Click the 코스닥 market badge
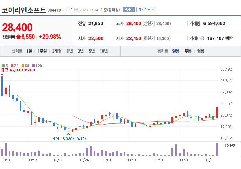The width and height of the screenshot is (241, 169). [67, 9]
